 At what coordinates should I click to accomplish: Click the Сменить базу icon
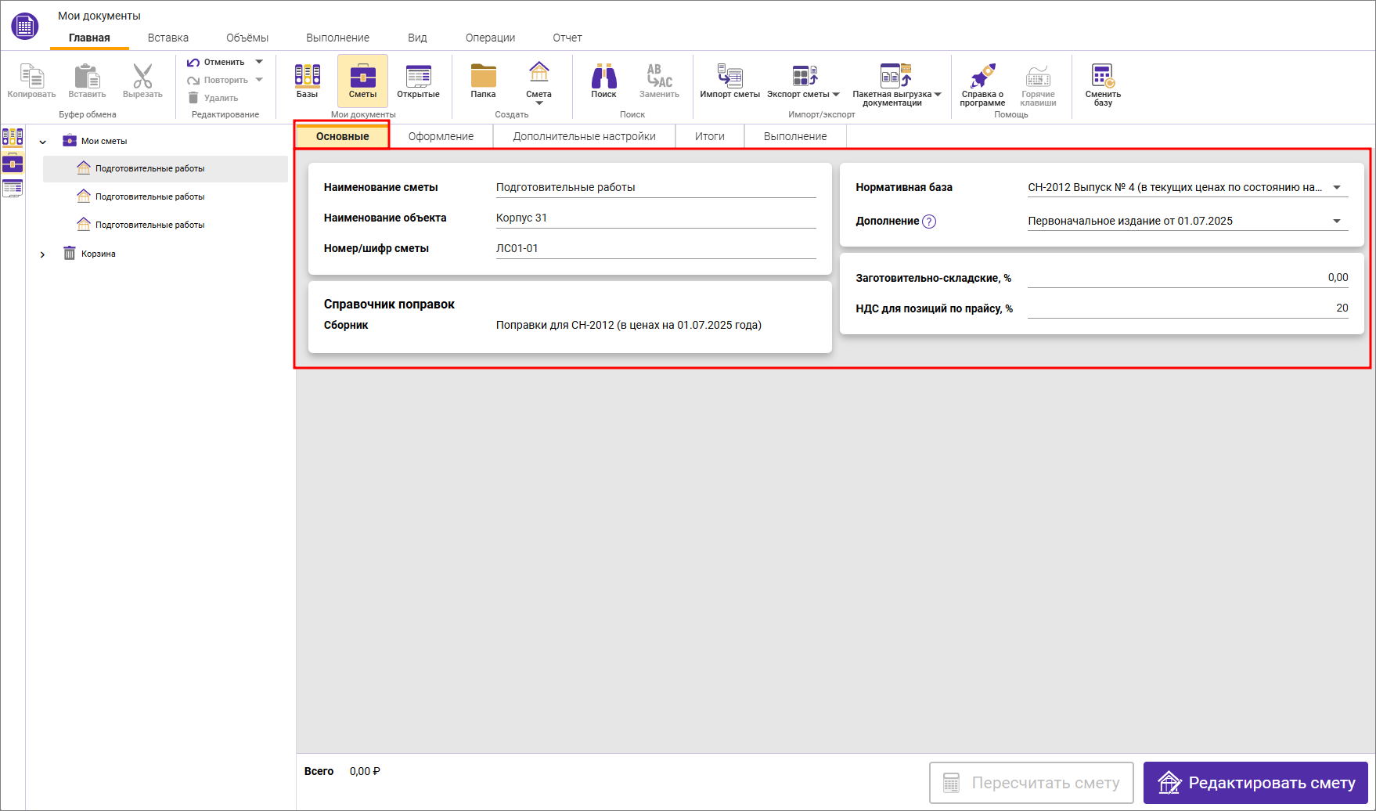1103,83
